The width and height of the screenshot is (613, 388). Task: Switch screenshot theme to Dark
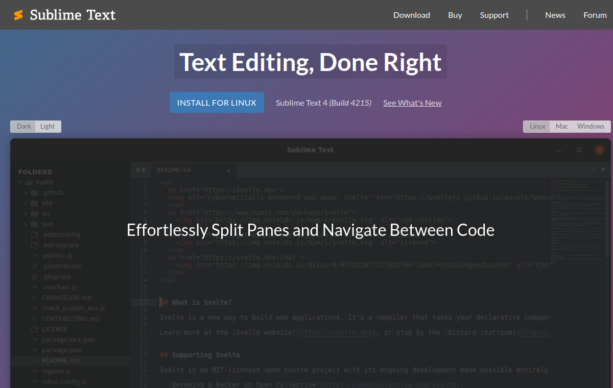[23, 127]
